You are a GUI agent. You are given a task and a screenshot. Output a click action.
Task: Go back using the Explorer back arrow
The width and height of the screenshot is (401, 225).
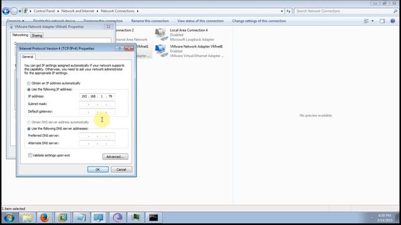pyautogui.click(x=6, y=11)
